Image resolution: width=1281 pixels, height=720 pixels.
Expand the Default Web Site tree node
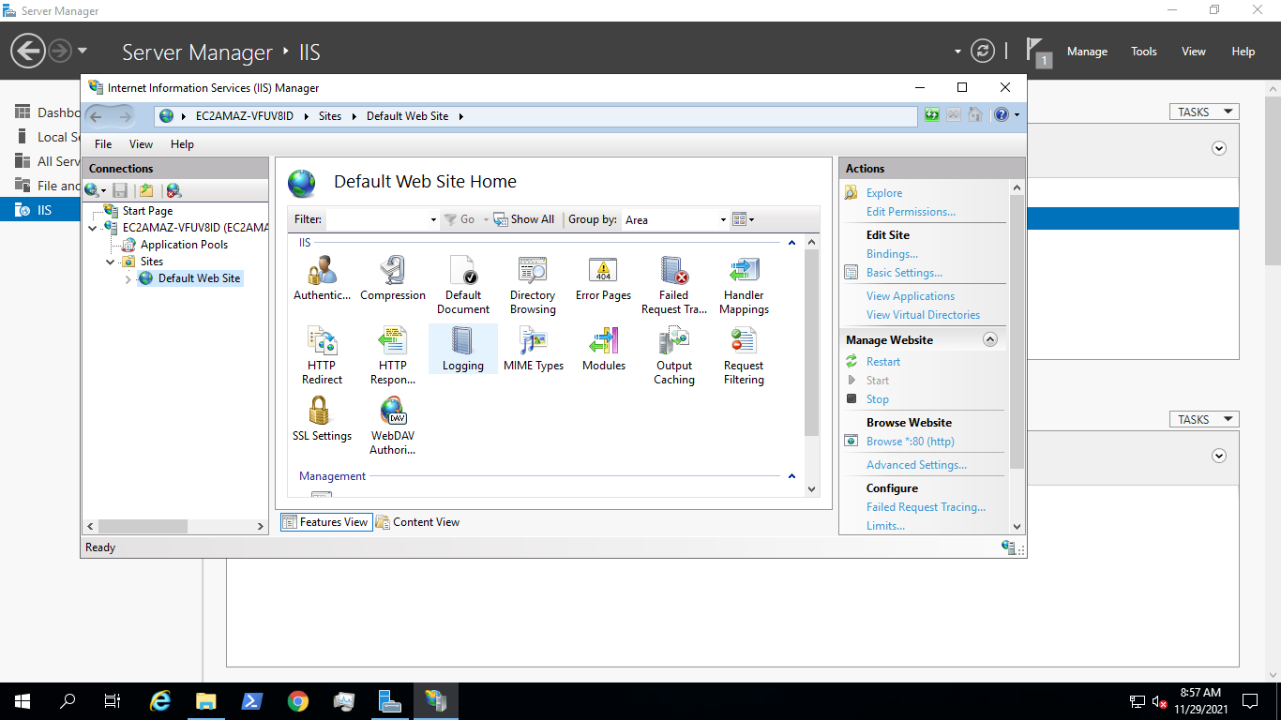click(128, 279)
